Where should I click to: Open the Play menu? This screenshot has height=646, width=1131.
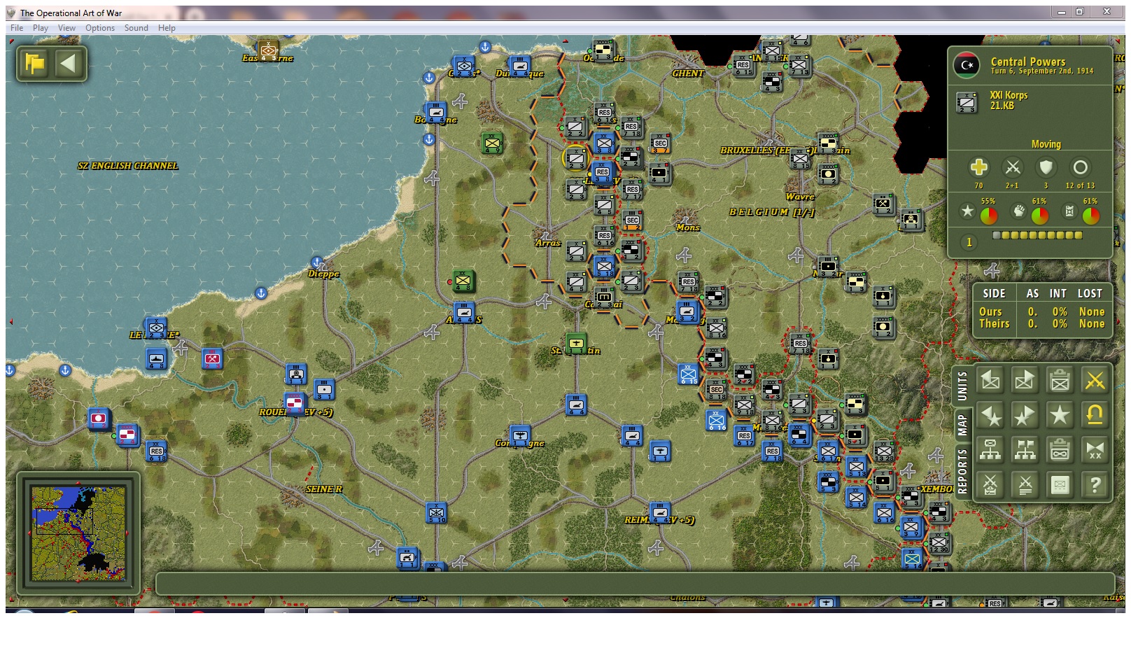tap(41, 28)
